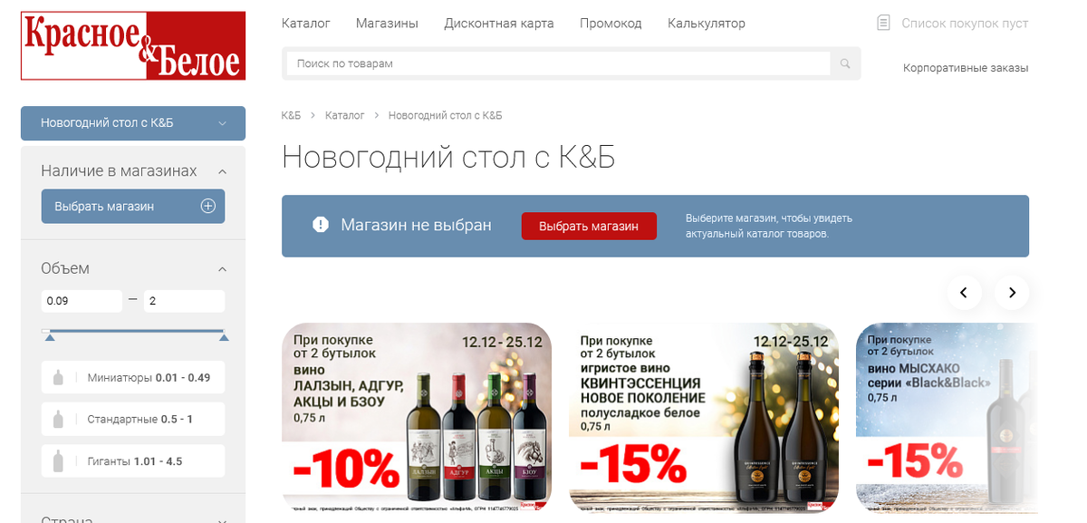Click the search magnifier icon
This screenshot has width=1087, height=523.
pyautogui.click(x=845, y=63)
